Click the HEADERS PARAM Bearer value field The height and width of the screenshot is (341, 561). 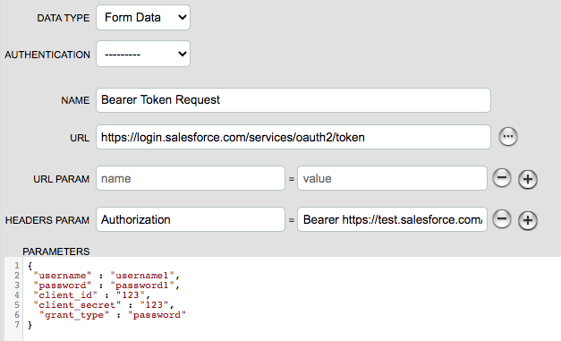pos(392,219)
